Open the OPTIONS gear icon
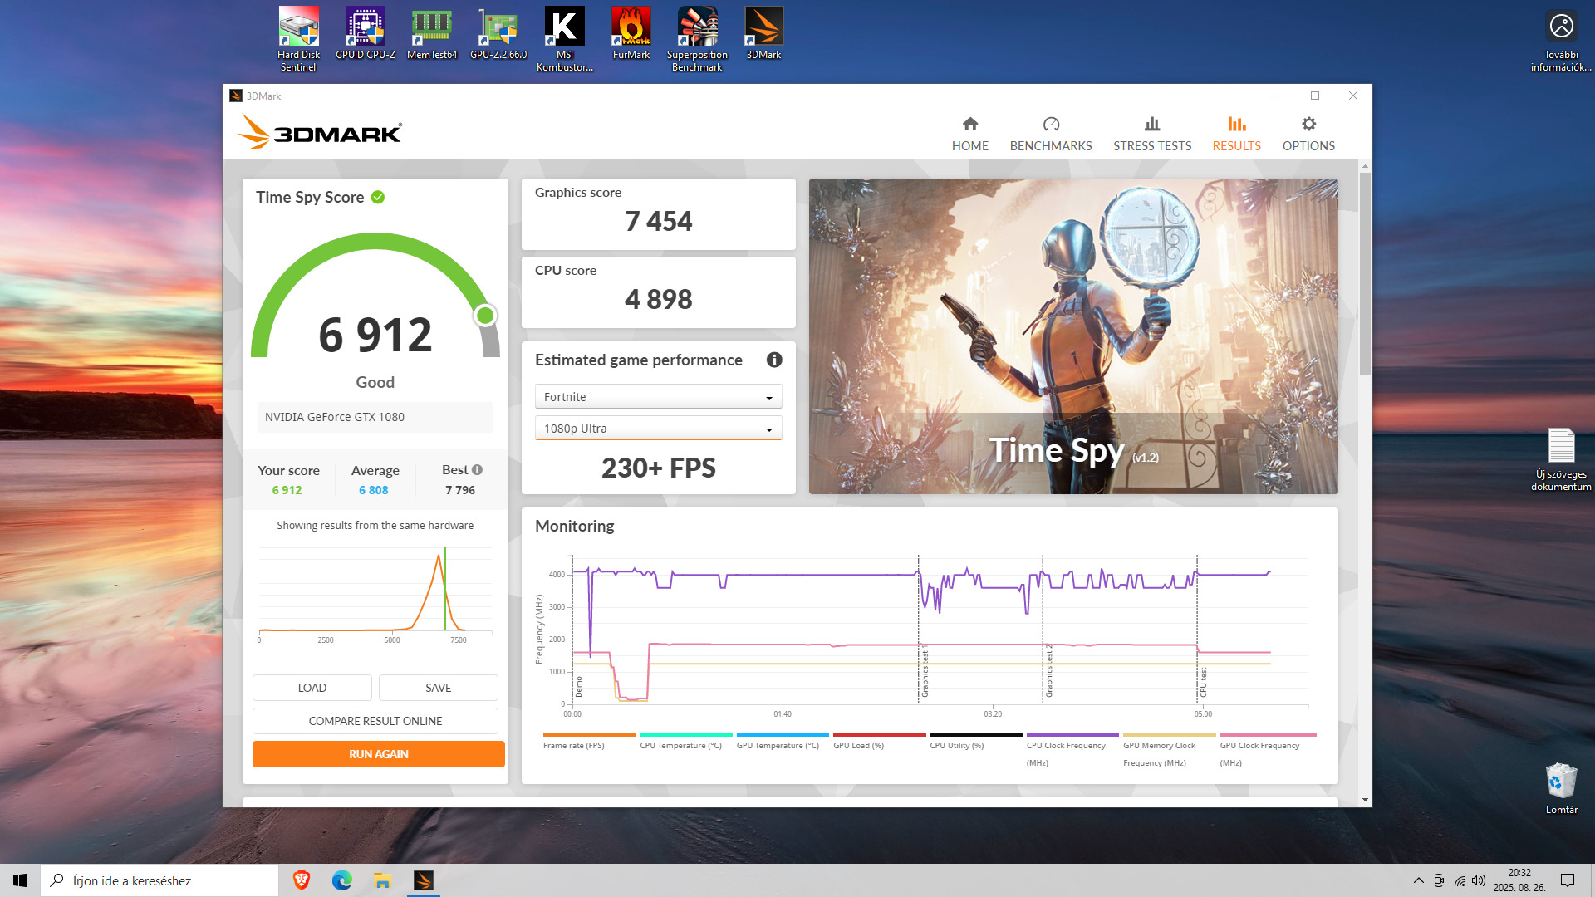This screenshot has width=1595, height=897. pos(1308,125)
